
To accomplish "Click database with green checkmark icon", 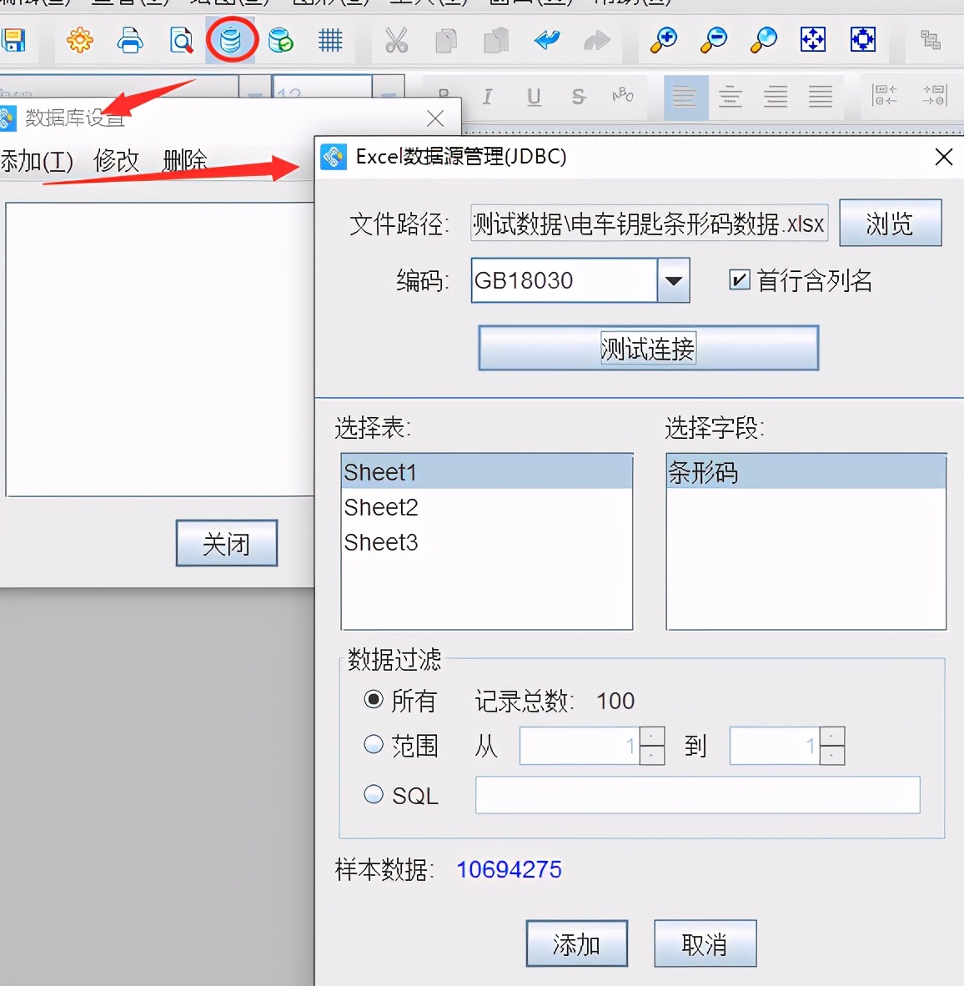I will tap(280, 41).
